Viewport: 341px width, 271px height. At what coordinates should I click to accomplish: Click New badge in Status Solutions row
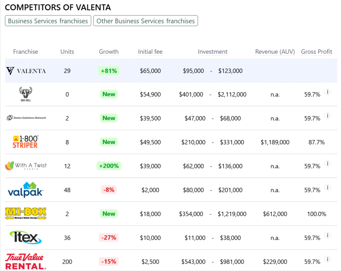pyautogui.click(x=109, y=118)
